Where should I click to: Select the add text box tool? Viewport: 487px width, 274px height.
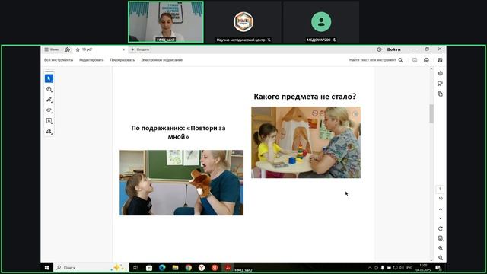click(49, 121)
